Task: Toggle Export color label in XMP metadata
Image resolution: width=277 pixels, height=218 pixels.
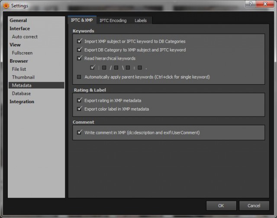Action: point(79,109)
